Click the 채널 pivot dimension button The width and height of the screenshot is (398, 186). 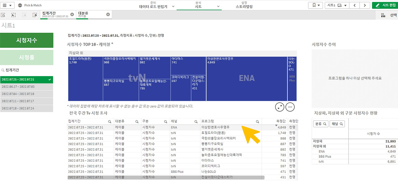tap(337, 124)
